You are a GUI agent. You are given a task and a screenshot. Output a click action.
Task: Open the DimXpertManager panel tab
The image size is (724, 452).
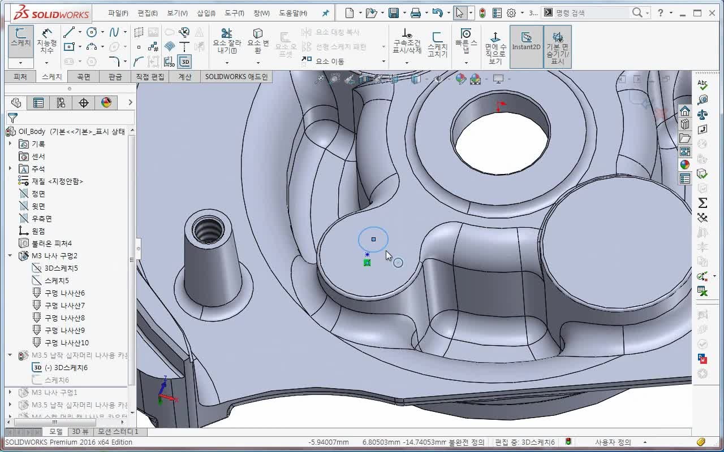click(84, 102)
